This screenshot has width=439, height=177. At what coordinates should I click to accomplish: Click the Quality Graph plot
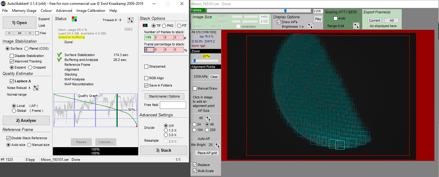(95, 110)
